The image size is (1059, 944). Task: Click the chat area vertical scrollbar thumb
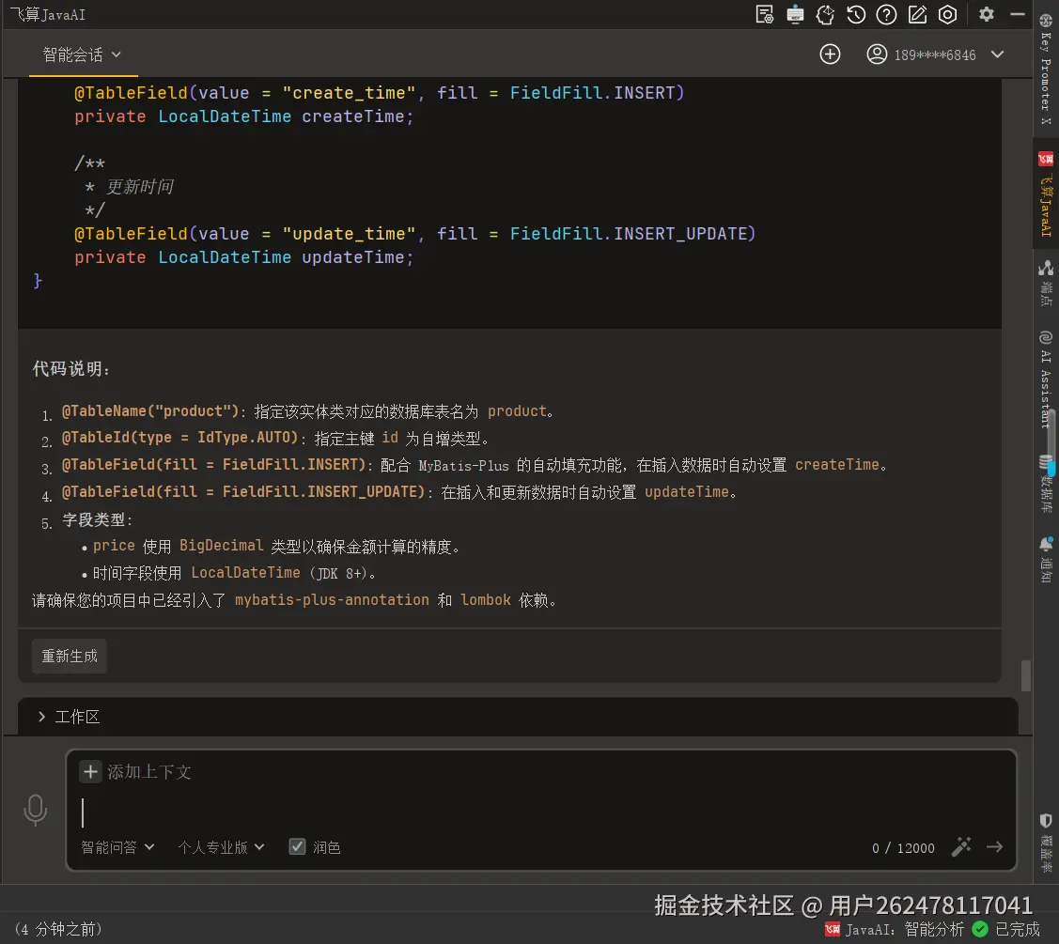point(1026,676)
